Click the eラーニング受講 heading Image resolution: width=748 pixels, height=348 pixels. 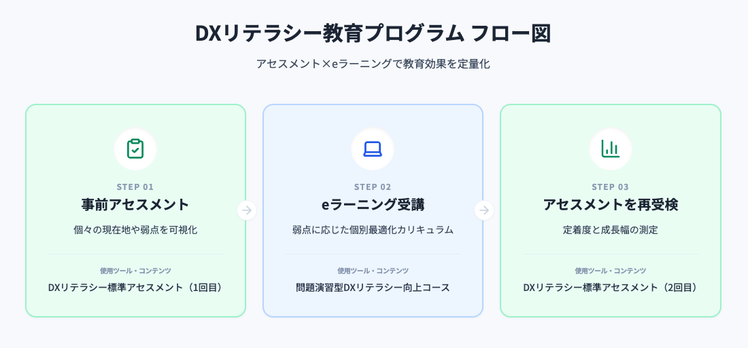[373, 205]
